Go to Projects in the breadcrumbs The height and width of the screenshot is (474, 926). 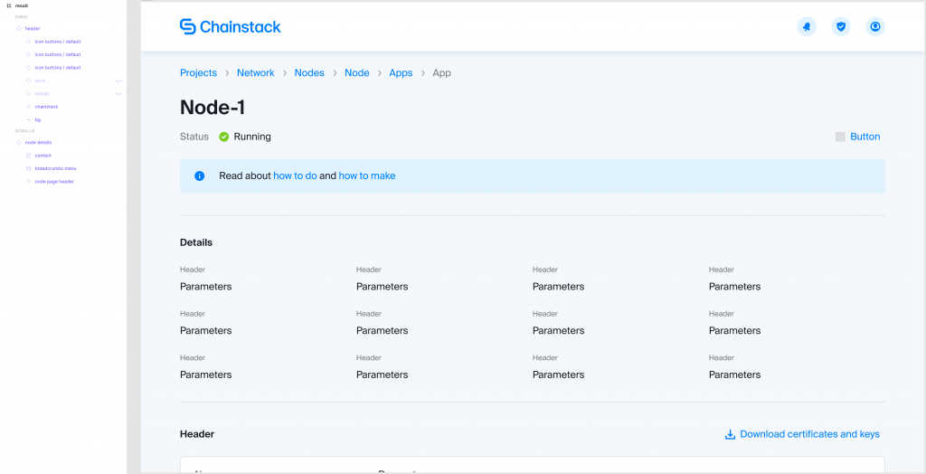[x=198, y=72]
